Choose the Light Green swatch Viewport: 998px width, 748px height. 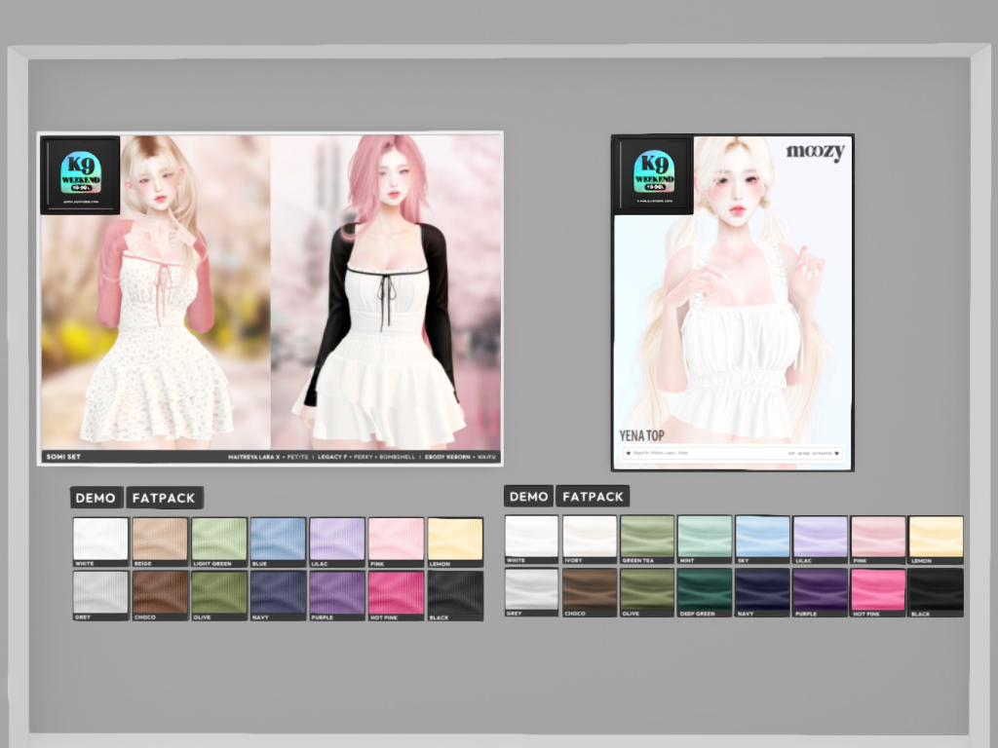click(219, 540)
